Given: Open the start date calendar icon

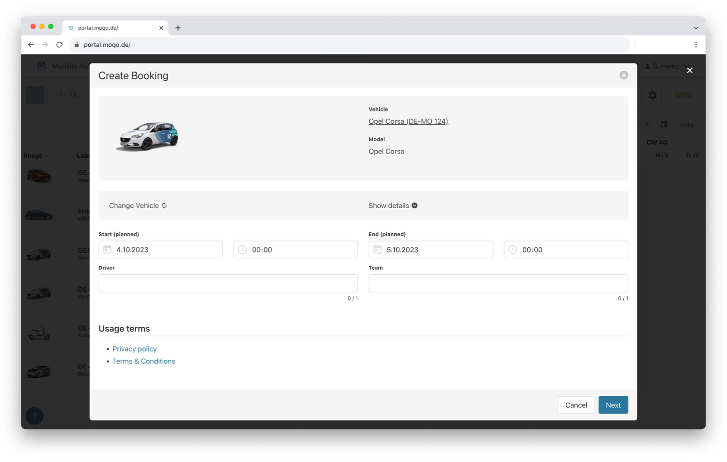Looking at the screenshot, I should [107, 249].
